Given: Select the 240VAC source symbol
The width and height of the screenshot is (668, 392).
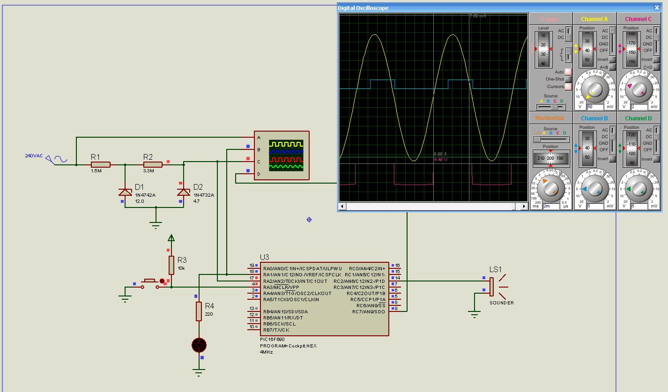Looking at the screenshot, I should (x=59, y=160).
